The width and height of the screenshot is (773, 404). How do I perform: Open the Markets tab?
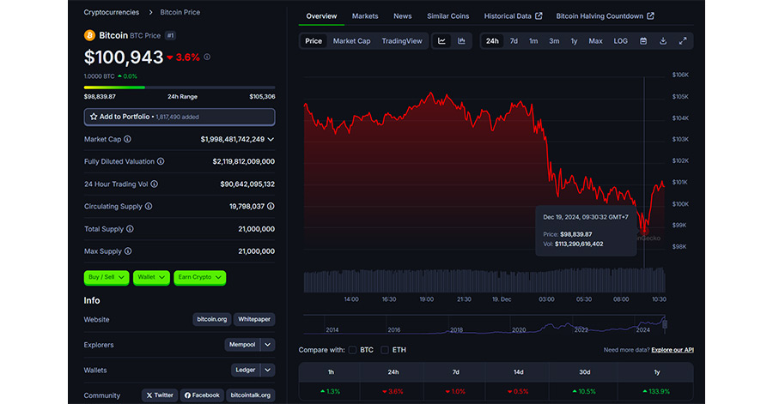click(365, 15)
